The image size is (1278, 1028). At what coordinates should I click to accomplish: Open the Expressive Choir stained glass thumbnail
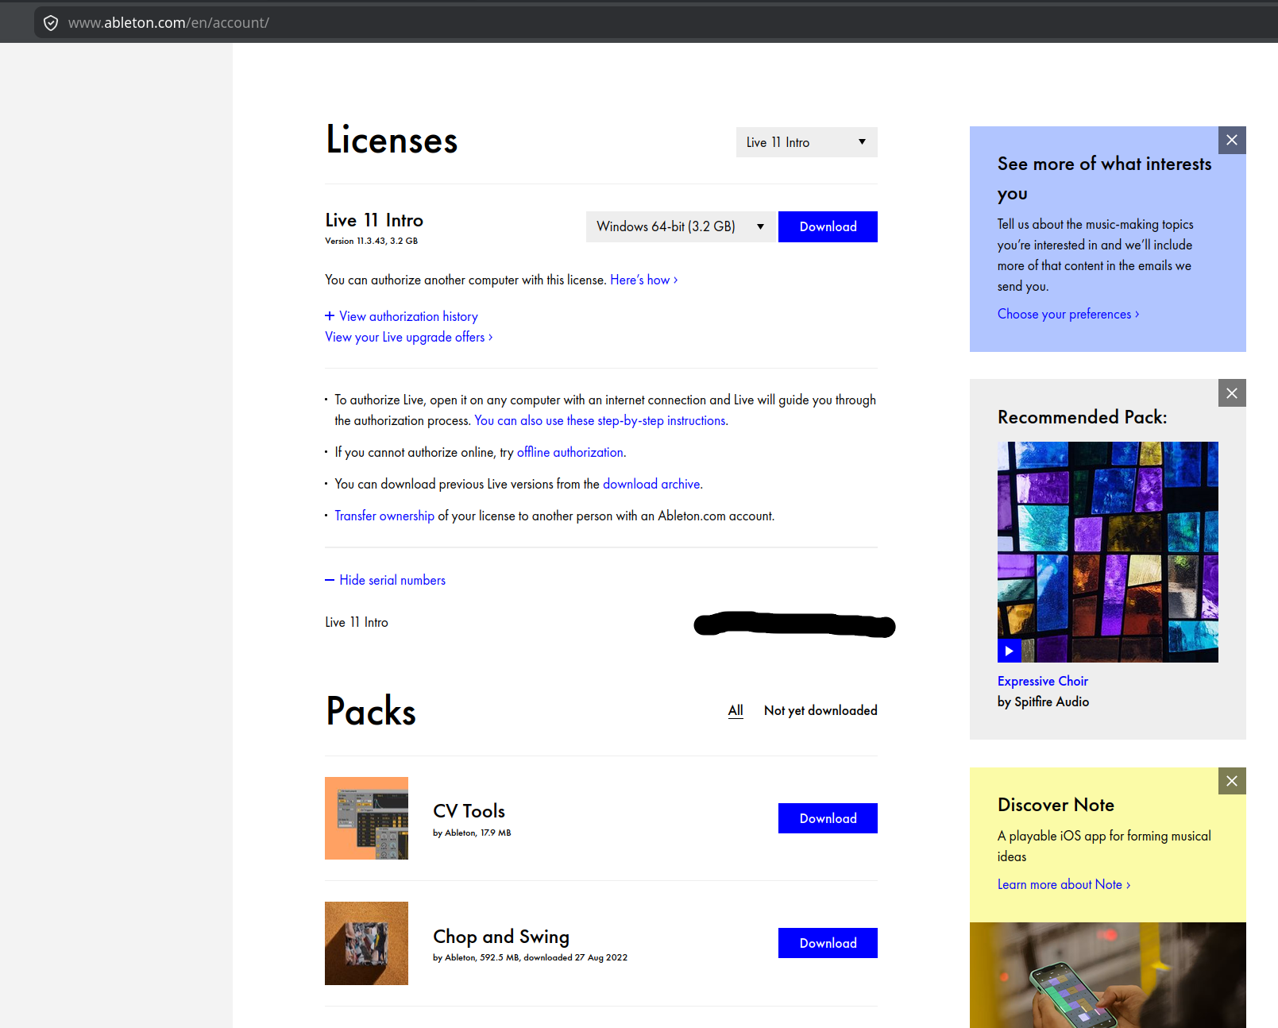tap(1108, 552)
